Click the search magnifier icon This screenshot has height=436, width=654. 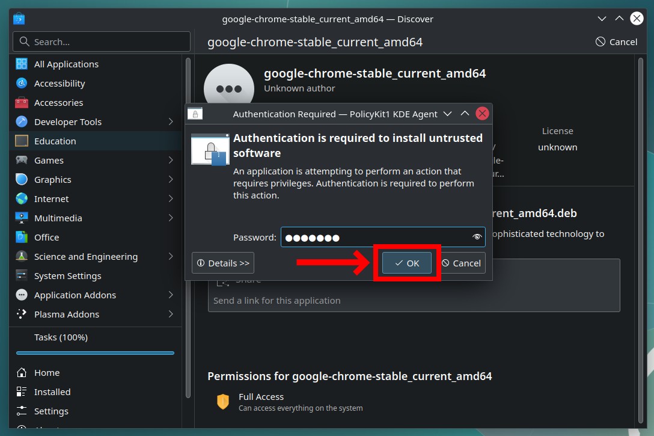tap(24, 41)
